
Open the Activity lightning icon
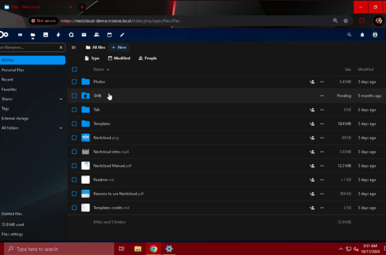pos(58,35)
